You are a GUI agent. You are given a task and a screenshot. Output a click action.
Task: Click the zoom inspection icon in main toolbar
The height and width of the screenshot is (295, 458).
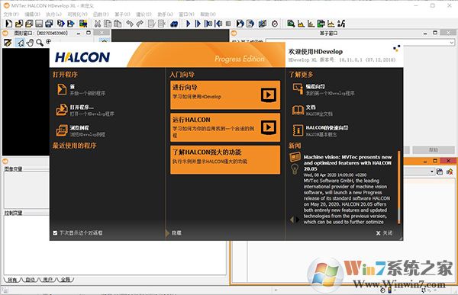(x=291, y=24)
